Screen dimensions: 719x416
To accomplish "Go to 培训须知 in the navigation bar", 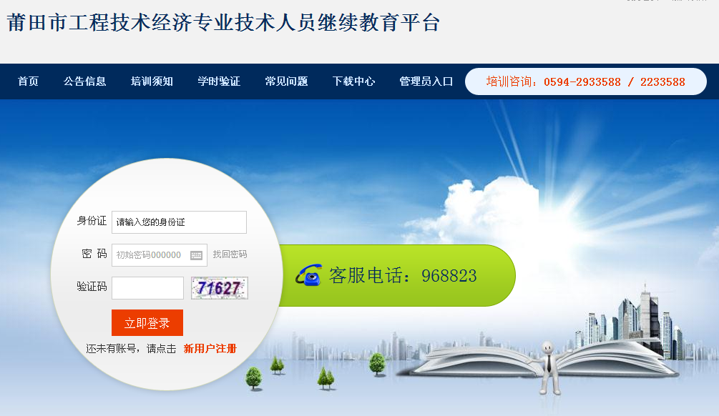I will (152, 81).
